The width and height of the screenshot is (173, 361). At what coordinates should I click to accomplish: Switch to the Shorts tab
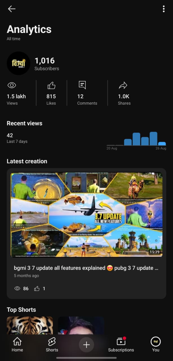point(52,345)
